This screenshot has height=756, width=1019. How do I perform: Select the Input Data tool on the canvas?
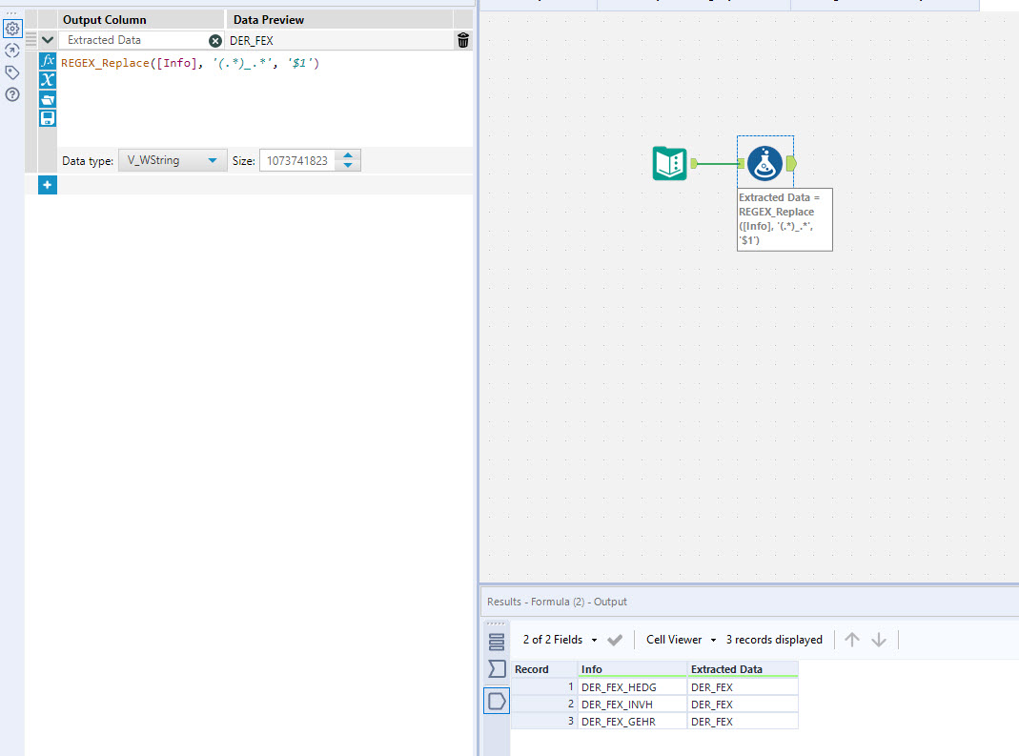[x=669, y=163]
